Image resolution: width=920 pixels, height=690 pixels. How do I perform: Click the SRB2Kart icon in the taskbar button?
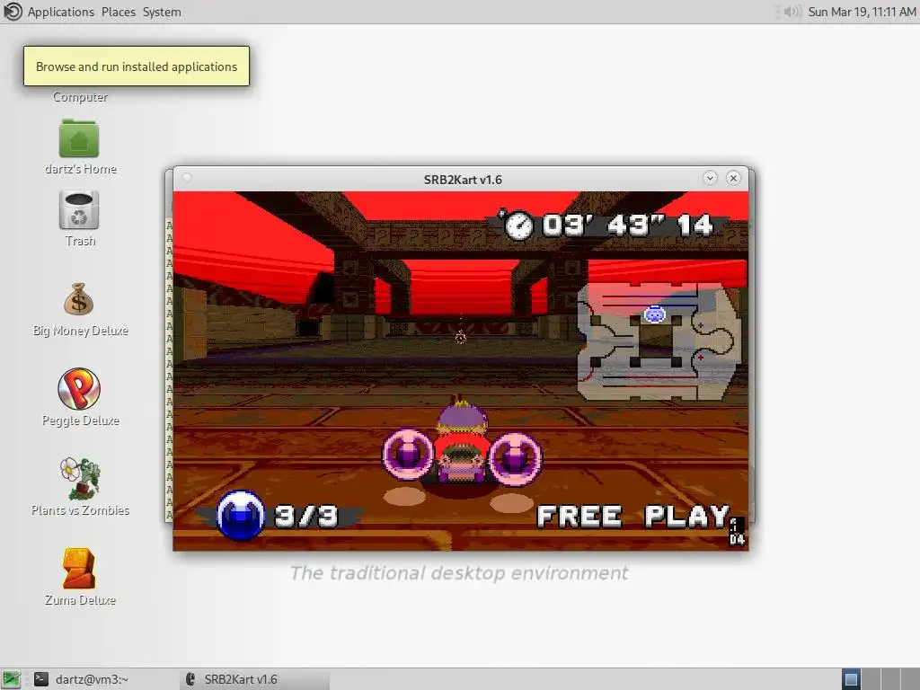click(190, 679)
